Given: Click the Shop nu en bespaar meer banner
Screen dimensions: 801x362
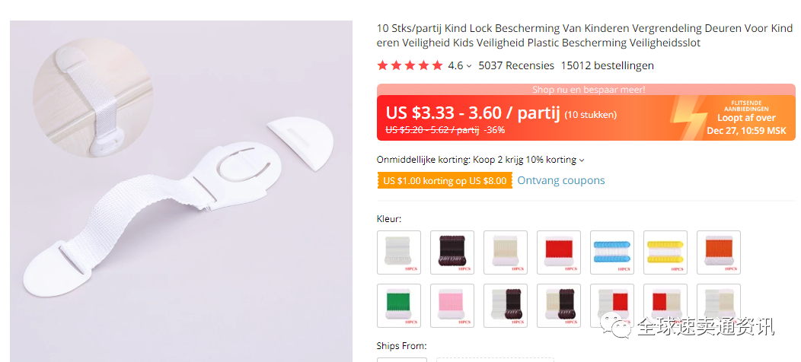Looking at the screenshot, I should (x=586, y=90).
